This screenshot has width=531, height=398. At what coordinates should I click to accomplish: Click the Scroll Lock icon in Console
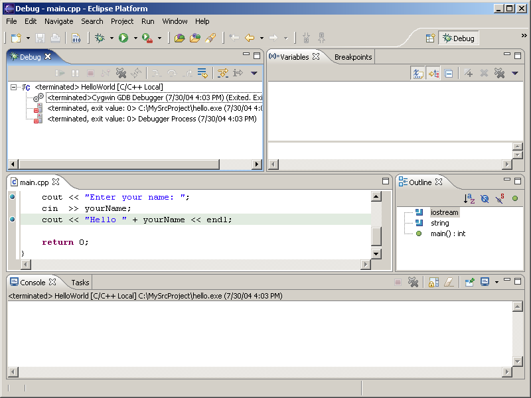tap(433, 283)
